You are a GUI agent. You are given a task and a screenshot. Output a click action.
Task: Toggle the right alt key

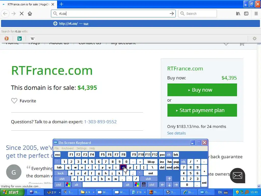(x=128, y=185)
